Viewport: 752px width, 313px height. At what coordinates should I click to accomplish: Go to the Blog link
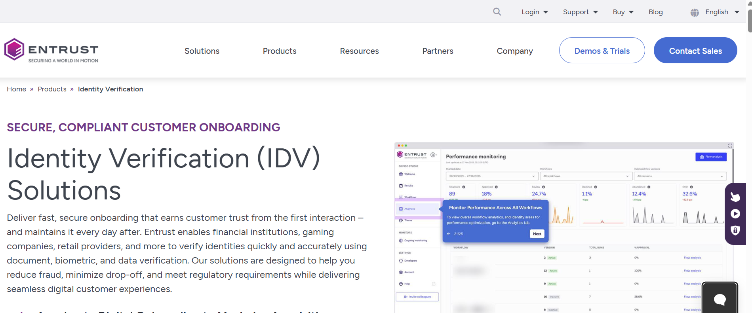[656, 12]
